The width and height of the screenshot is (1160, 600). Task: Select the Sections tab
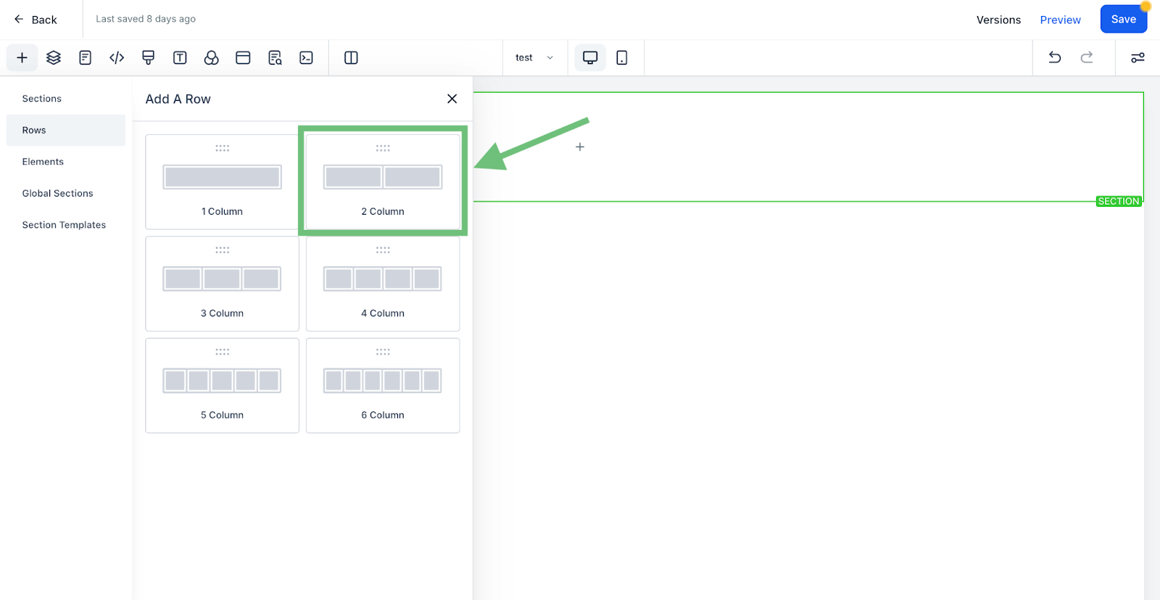pos(66,99)
